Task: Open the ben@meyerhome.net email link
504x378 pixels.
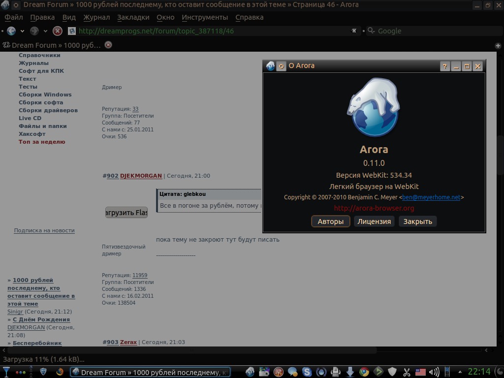Action: [x=431, y=197]
